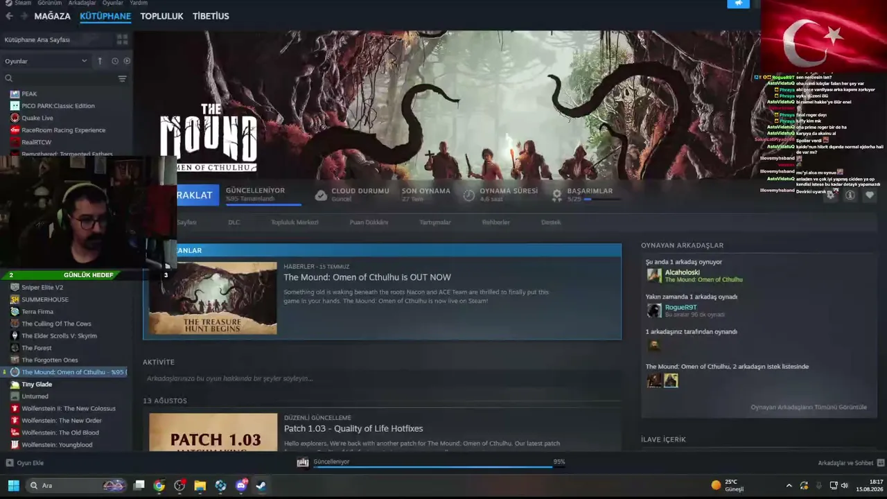
Task: Open the downloads icon in bottom bar
Action: tap(303, 462)
